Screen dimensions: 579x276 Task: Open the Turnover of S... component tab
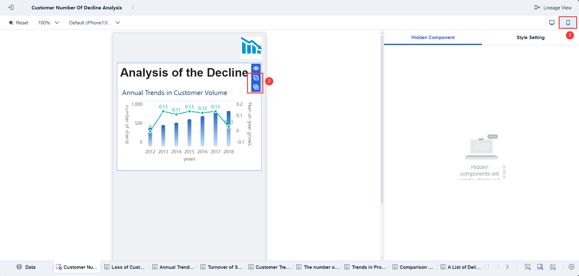pos(221,267)
